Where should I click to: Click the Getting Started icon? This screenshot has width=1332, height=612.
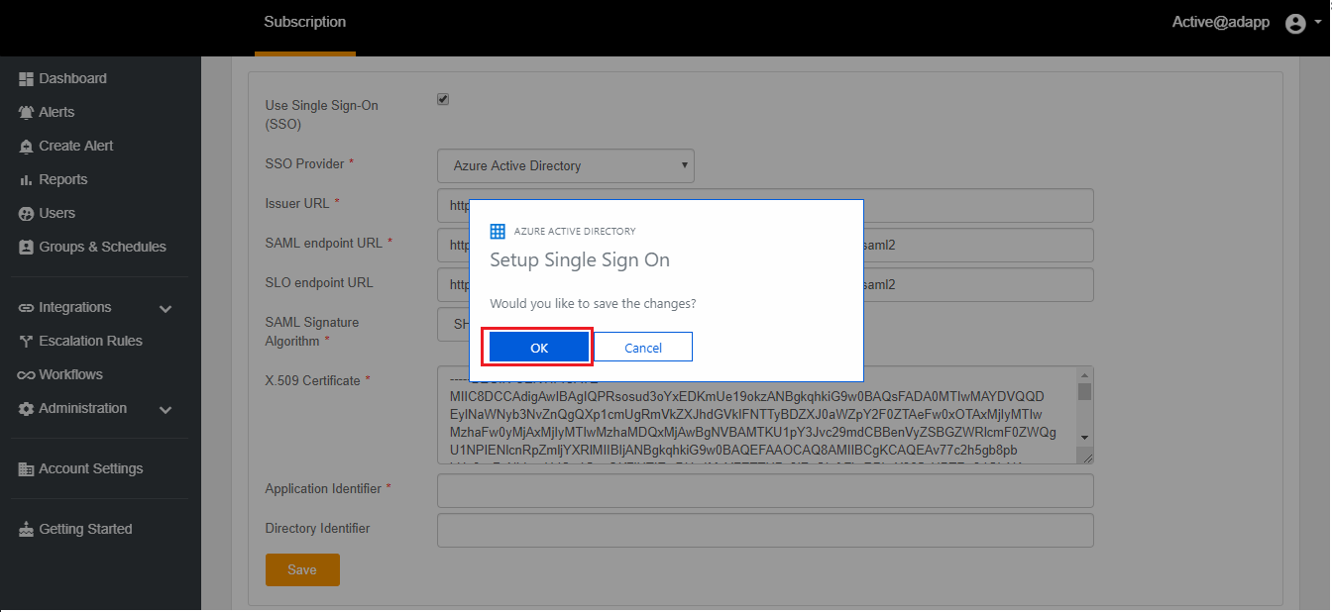27,530
